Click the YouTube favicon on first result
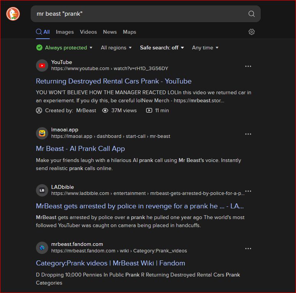This screenshot has height=293, width=296. 42,65
